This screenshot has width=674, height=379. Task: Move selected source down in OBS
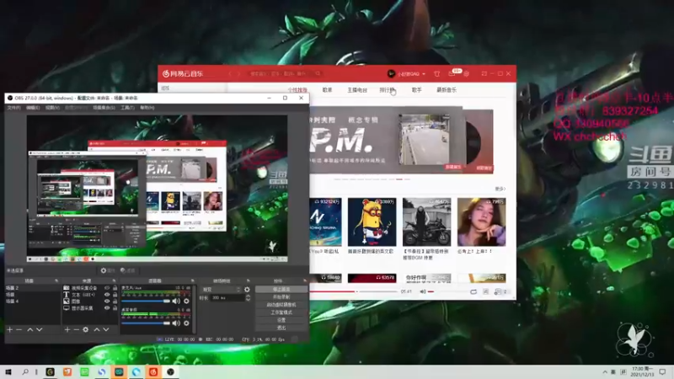click(x=106, y=329)
